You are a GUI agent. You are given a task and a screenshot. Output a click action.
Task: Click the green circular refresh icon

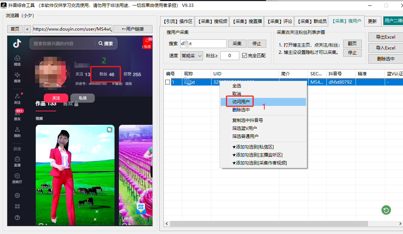point(386,210)
